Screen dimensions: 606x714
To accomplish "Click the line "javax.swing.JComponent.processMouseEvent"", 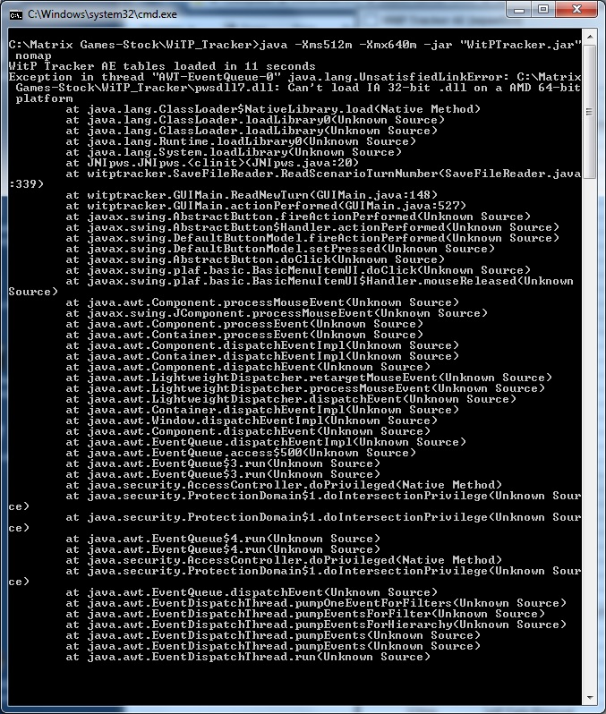I will pyautogui.click(x=277, y=313).
